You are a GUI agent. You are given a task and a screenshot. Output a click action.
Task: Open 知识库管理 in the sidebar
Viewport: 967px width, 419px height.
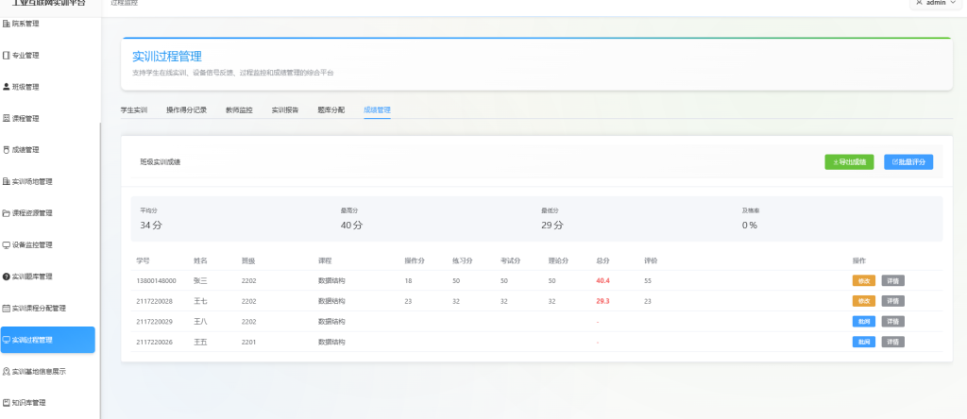(28, 403)
